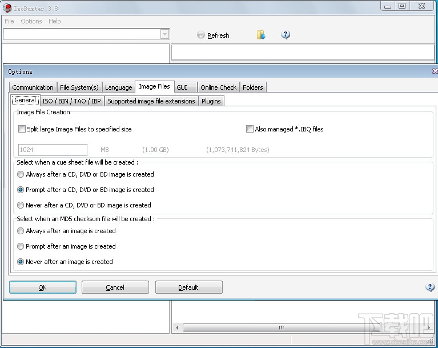Switch to the Communication tab
This screenshot has height=348, width=438.
point(33,87)
